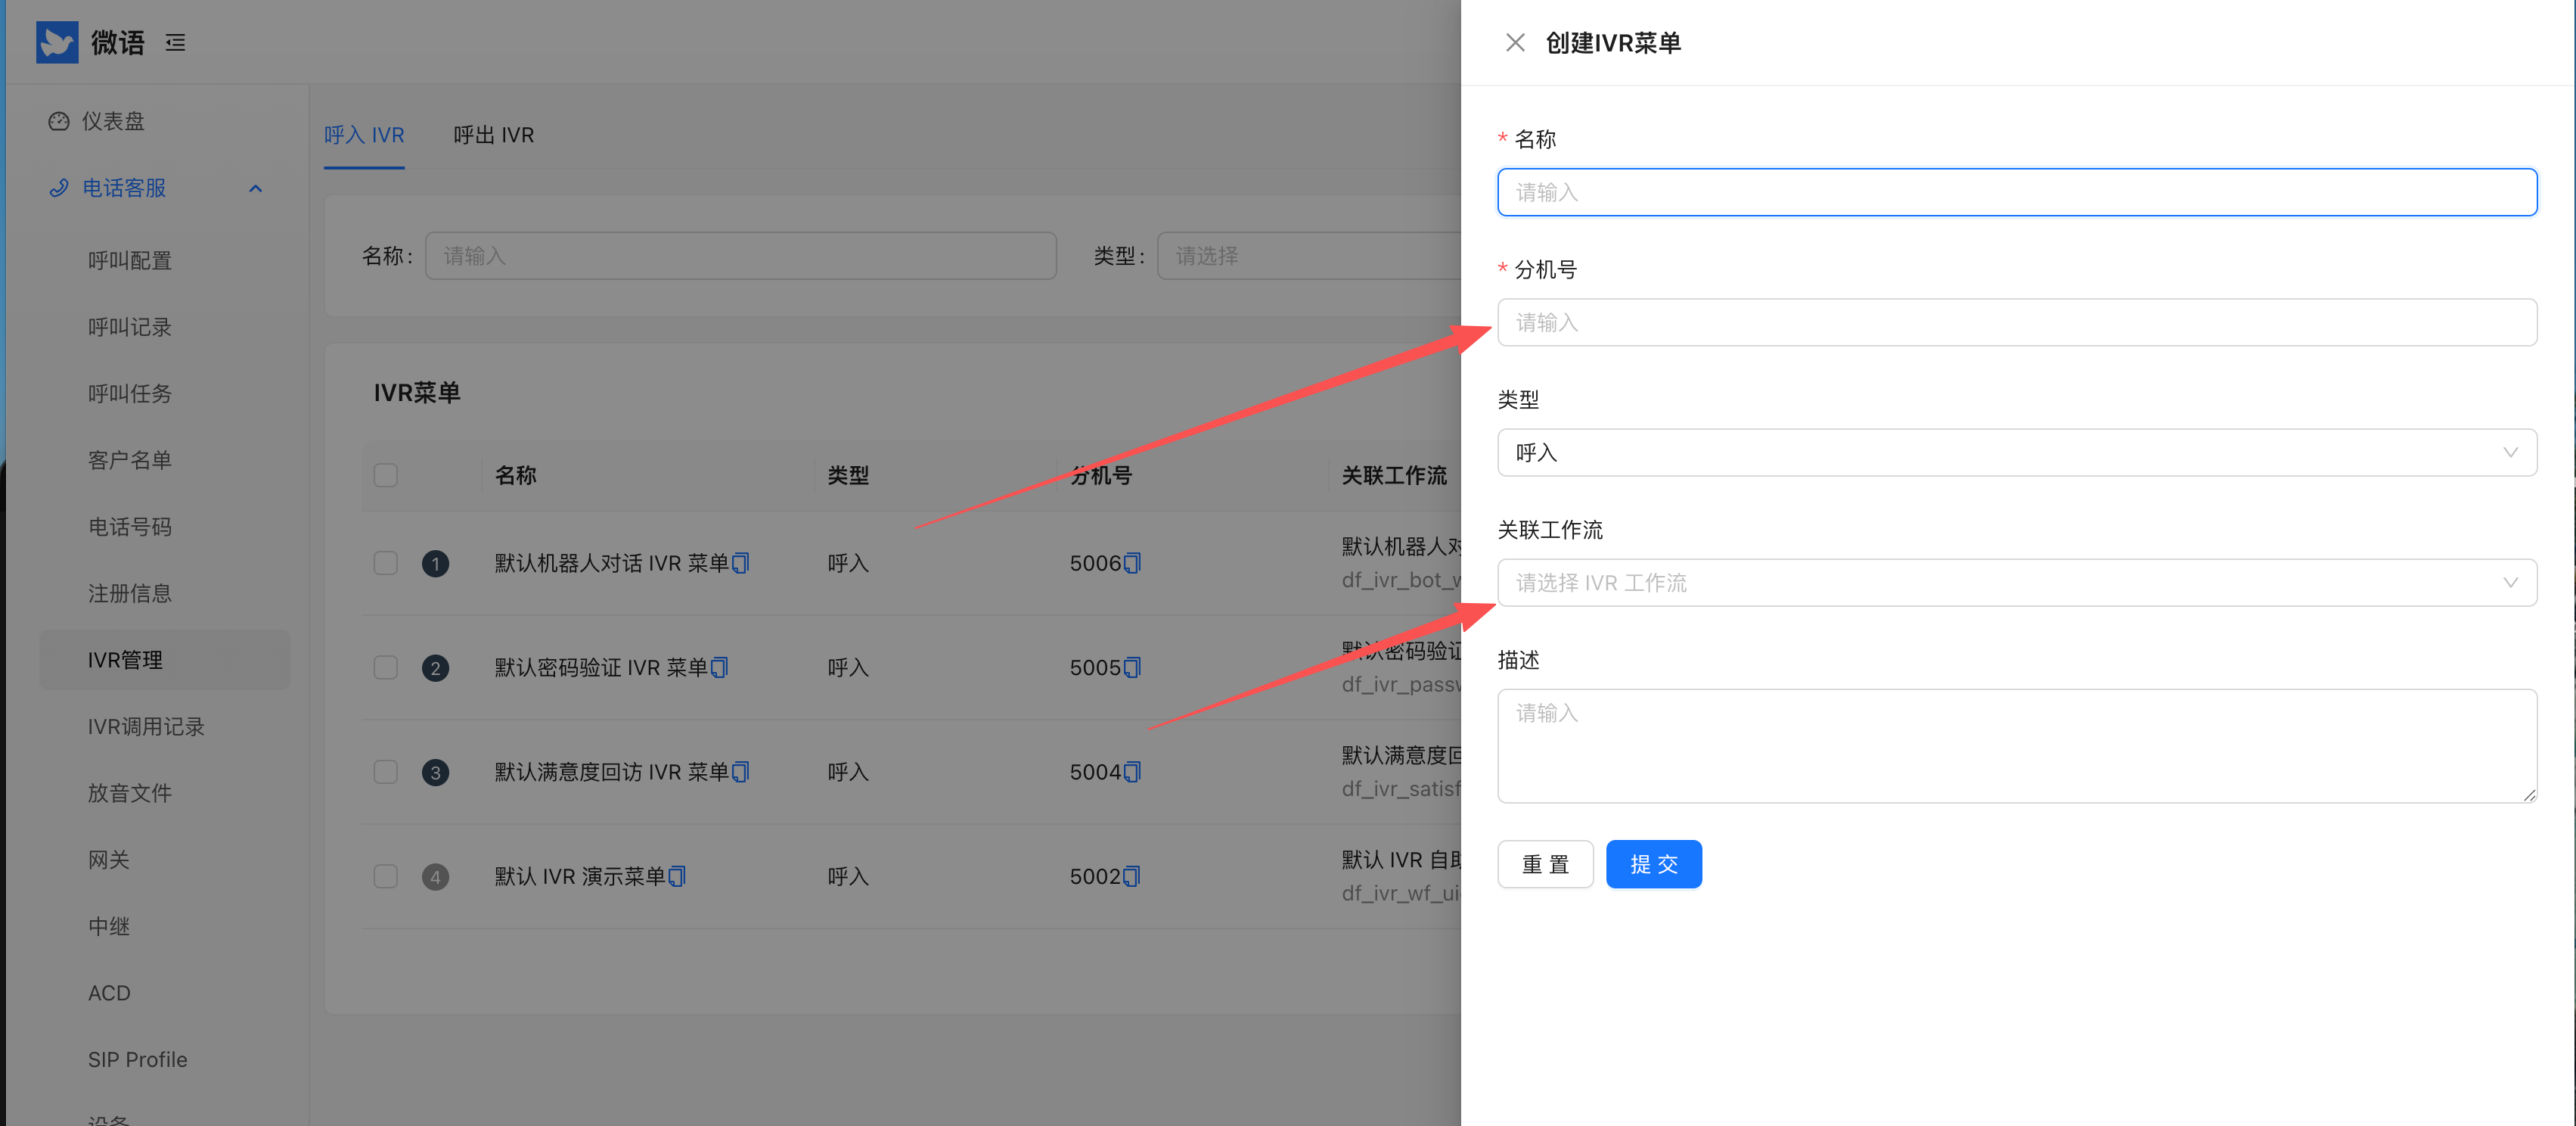The image size is (2576, 1126).
Task: Open 呼叫记录 in the sidebar
Action: (130, 328)
